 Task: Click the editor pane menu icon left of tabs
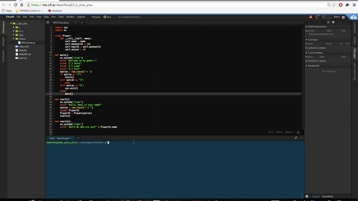pyautogui.click(x=48, y=22)
